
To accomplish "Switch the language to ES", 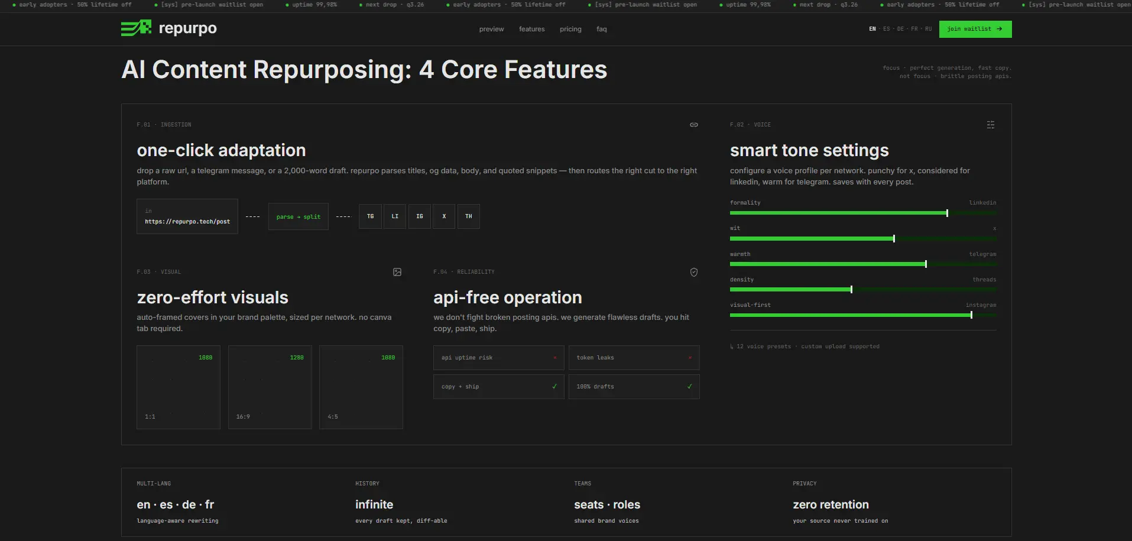I will (886, 29).
